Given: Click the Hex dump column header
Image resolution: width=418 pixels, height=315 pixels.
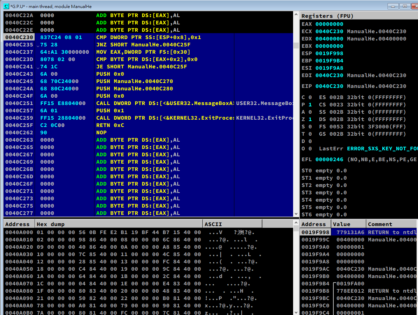Looking at the screenshot, I should coord(119,224).
